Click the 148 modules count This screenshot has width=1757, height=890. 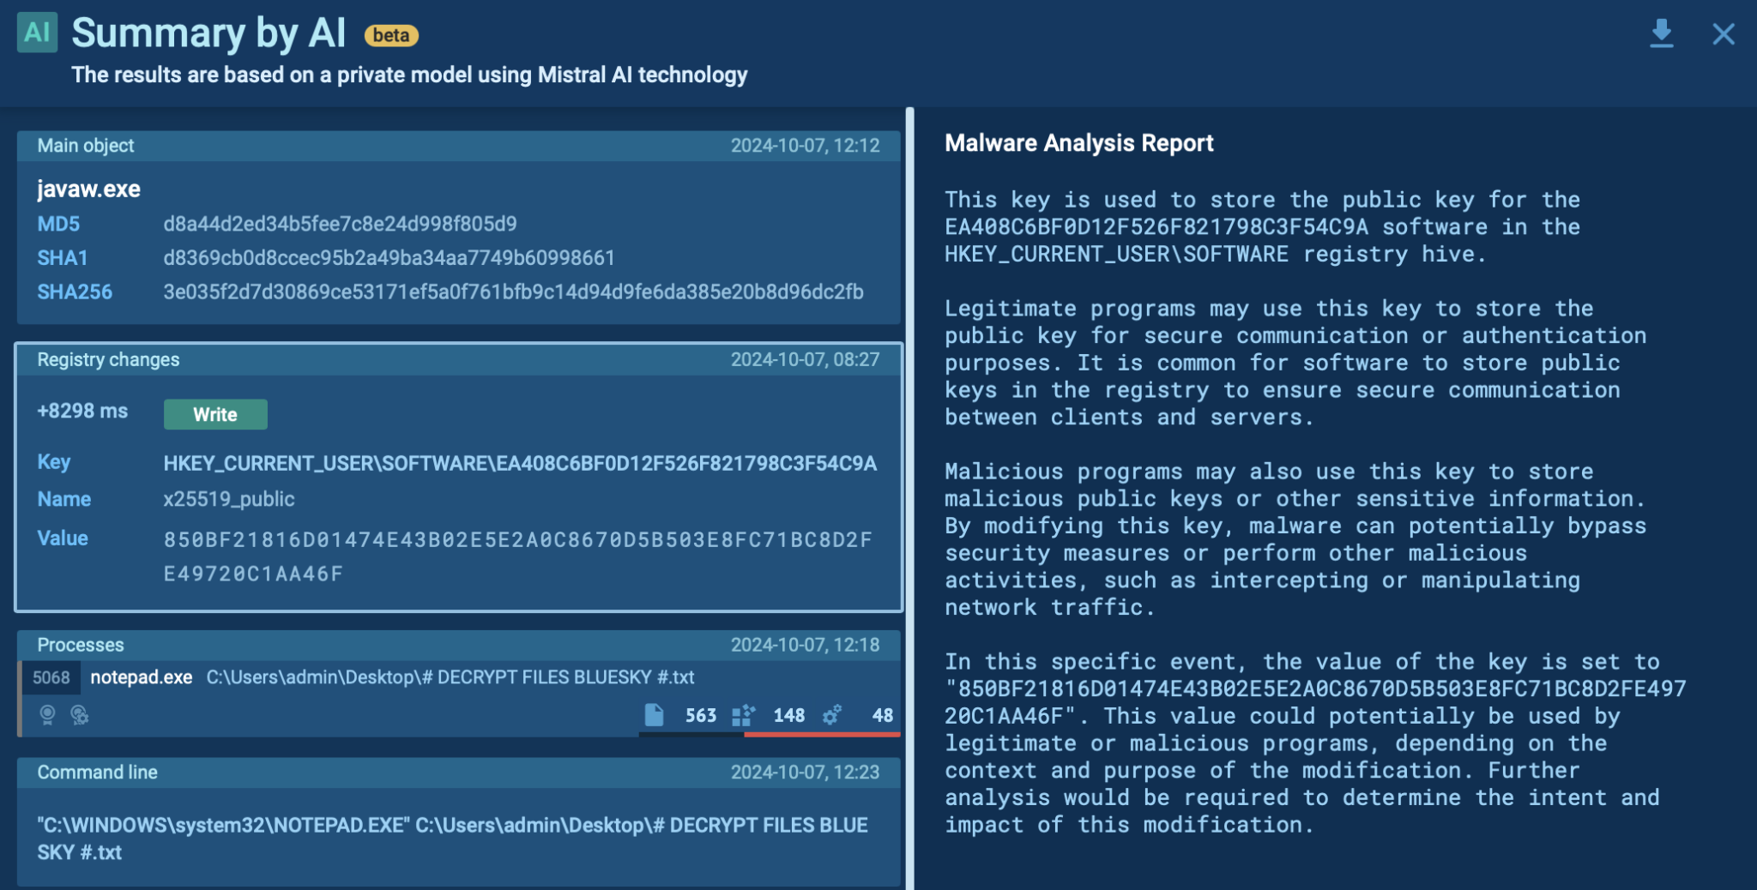(x=788, y=715)
